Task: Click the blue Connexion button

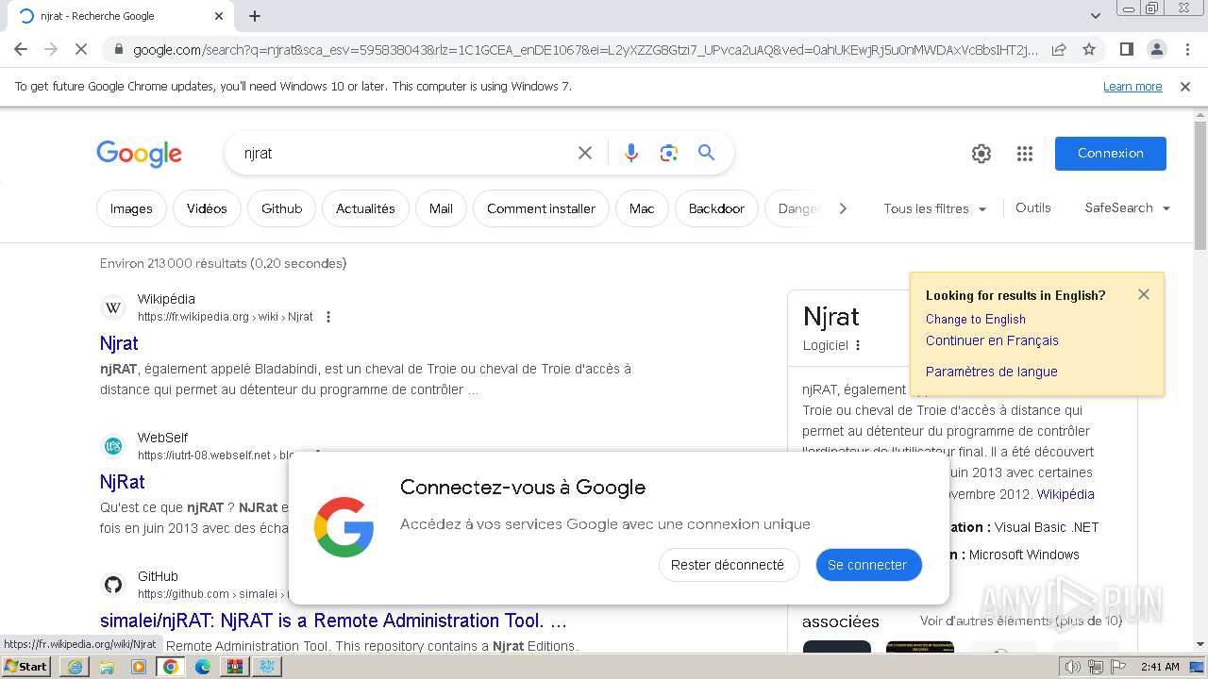Action: (1111, 154)
